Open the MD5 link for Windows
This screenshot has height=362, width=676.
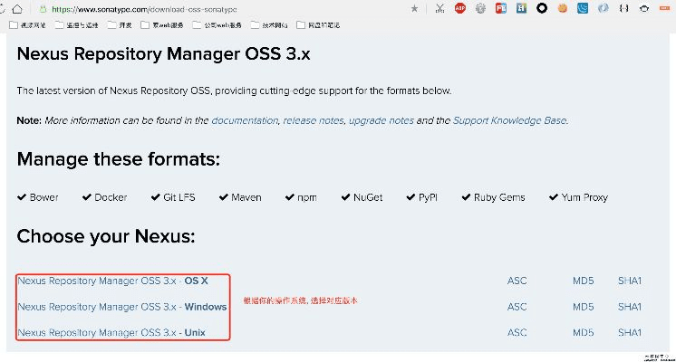tap(584, 307)
